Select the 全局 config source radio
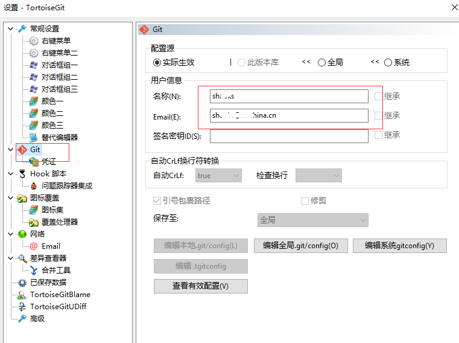Viewport: 459px width, 343px height. (x=321, y=62)
